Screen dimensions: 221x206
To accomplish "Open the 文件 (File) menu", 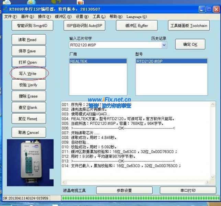I will (10, 16).
